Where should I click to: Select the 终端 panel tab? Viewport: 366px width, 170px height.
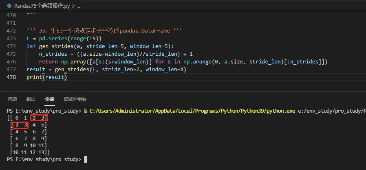pos(50,100)
